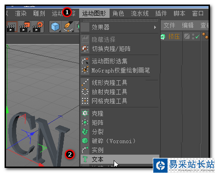215x173 pixels.
Task: Select the 挤压 object in object manager
Action: [x=174, y=37]
